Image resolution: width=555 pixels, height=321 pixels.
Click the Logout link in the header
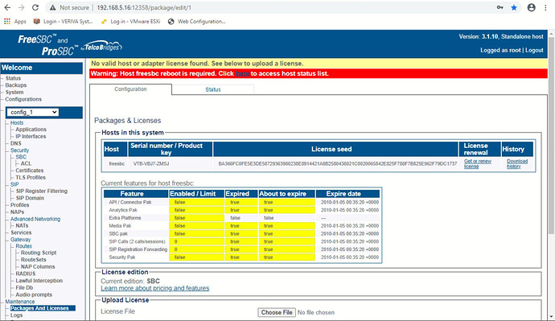point(534,50)
